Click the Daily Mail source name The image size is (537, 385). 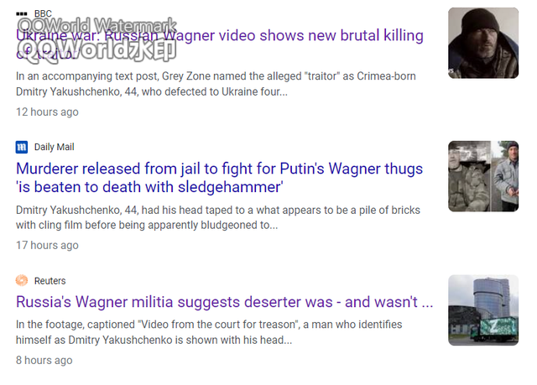point(54,147)
